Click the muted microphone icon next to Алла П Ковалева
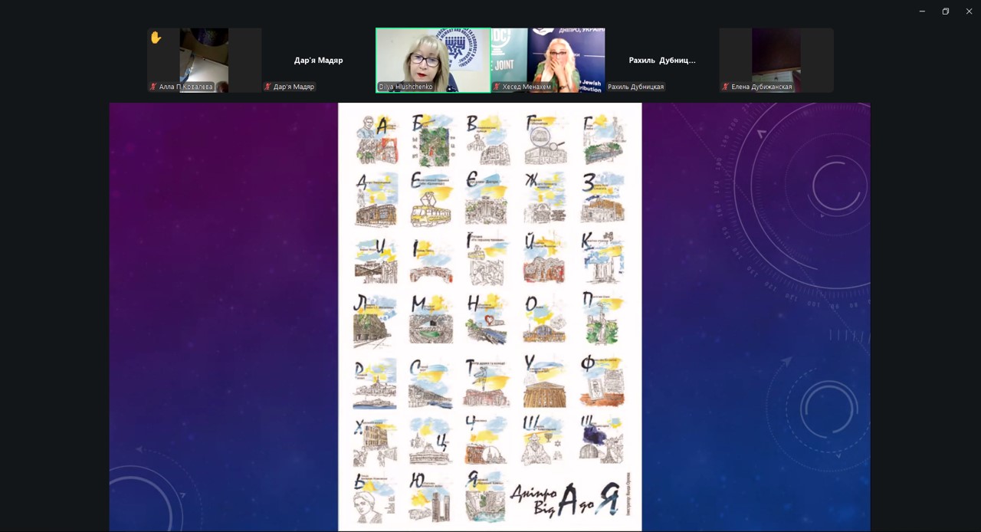 click(153, 87)
